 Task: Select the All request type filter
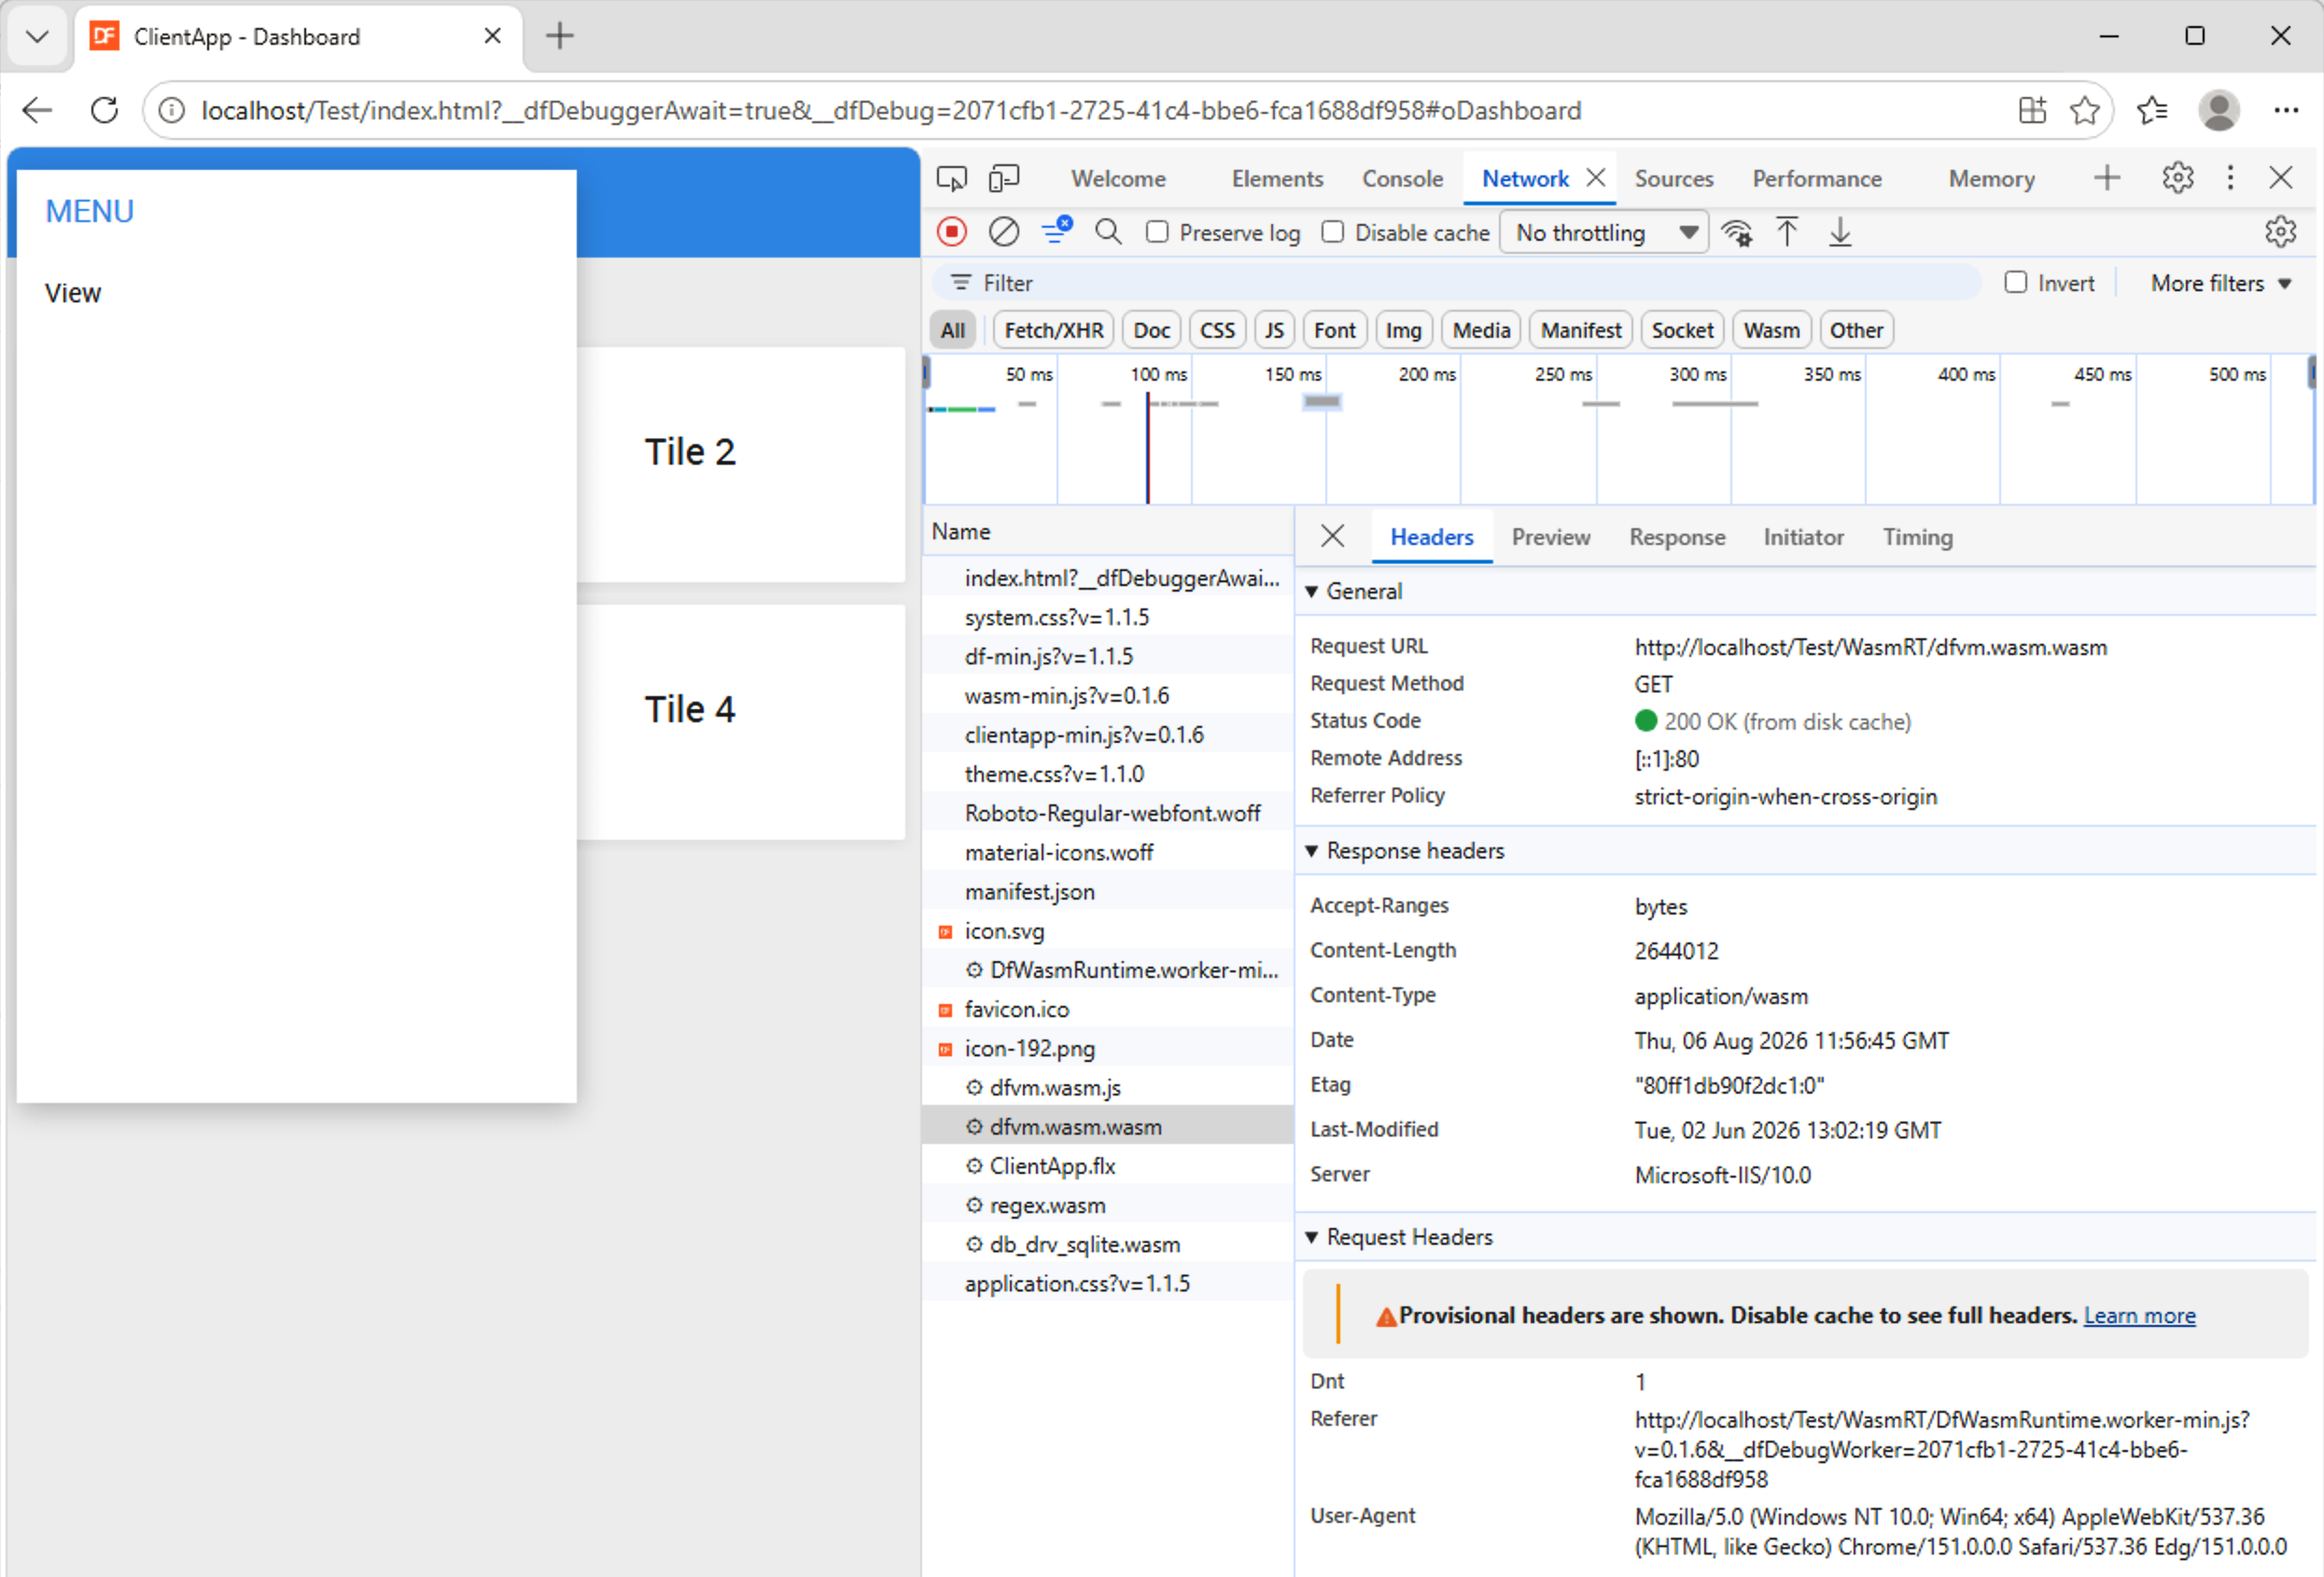(x=953, y=330)
